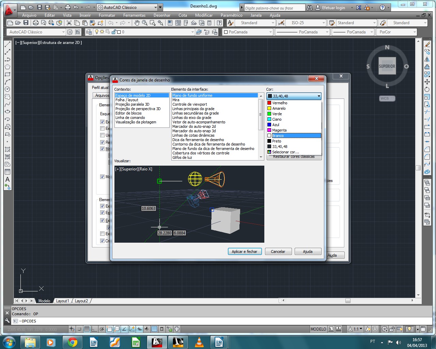Select the Move modify tool
436x349 pixels.
tap(427, 82)
